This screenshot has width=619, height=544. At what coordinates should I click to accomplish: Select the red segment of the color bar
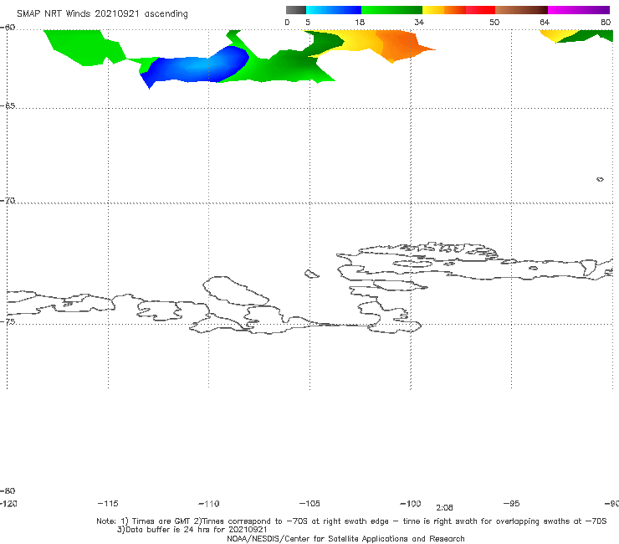480,10
